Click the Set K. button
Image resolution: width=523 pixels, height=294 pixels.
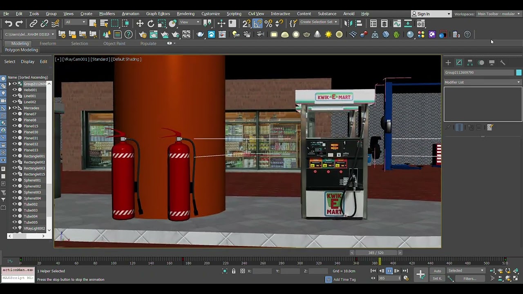click(437, 278)
